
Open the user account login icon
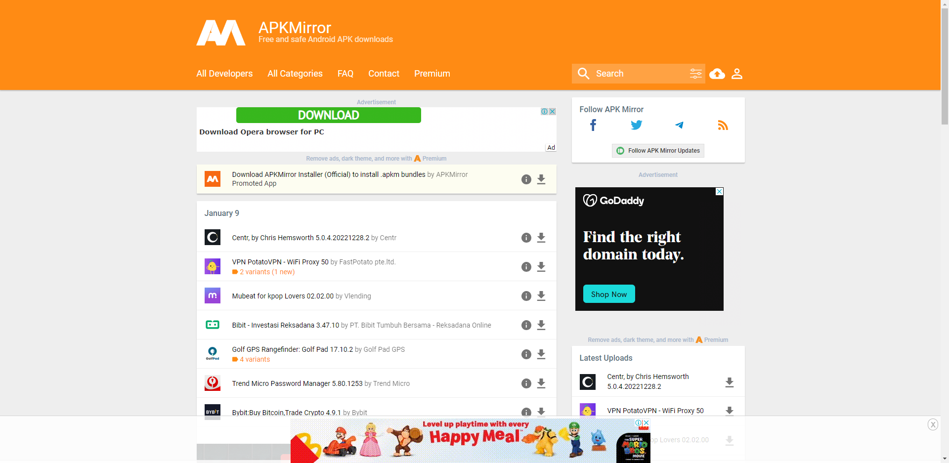pos(737,74)
